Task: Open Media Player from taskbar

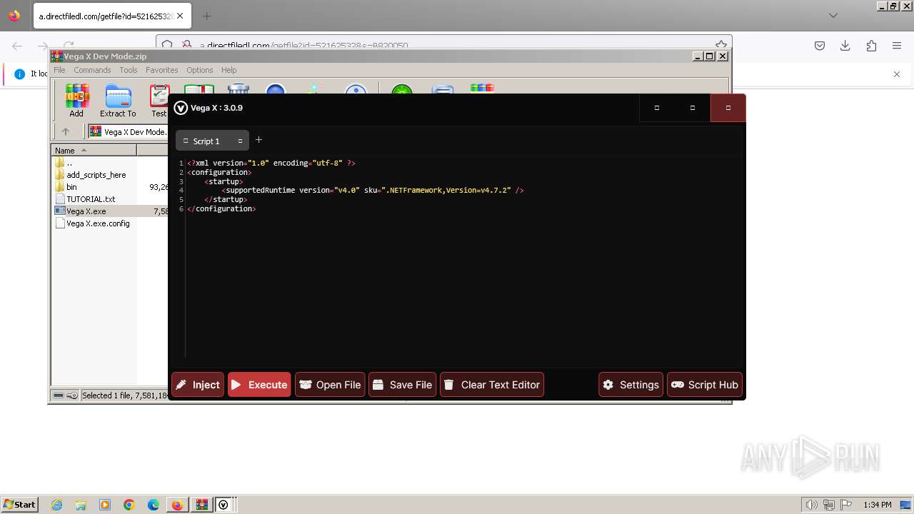Action: (x=105, y=505)
